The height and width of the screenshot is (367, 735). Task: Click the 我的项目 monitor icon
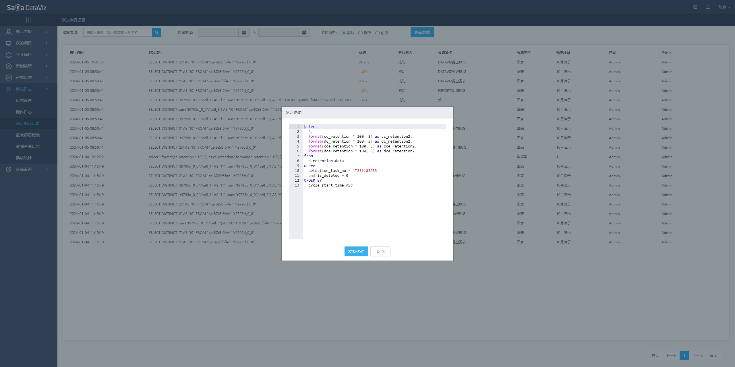pyautogui.click(x=9, y=43)
